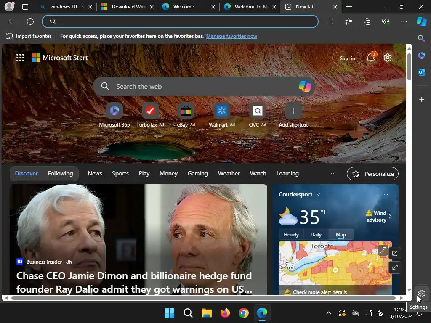This screenshot has width=431, height=323.
Task: Select the Daily weather tab
Action: (x=316, y=235)
